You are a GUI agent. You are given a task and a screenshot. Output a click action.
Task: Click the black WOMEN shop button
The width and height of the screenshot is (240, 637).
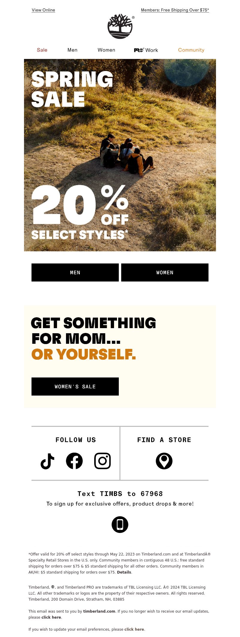click(x=165, y=272)
